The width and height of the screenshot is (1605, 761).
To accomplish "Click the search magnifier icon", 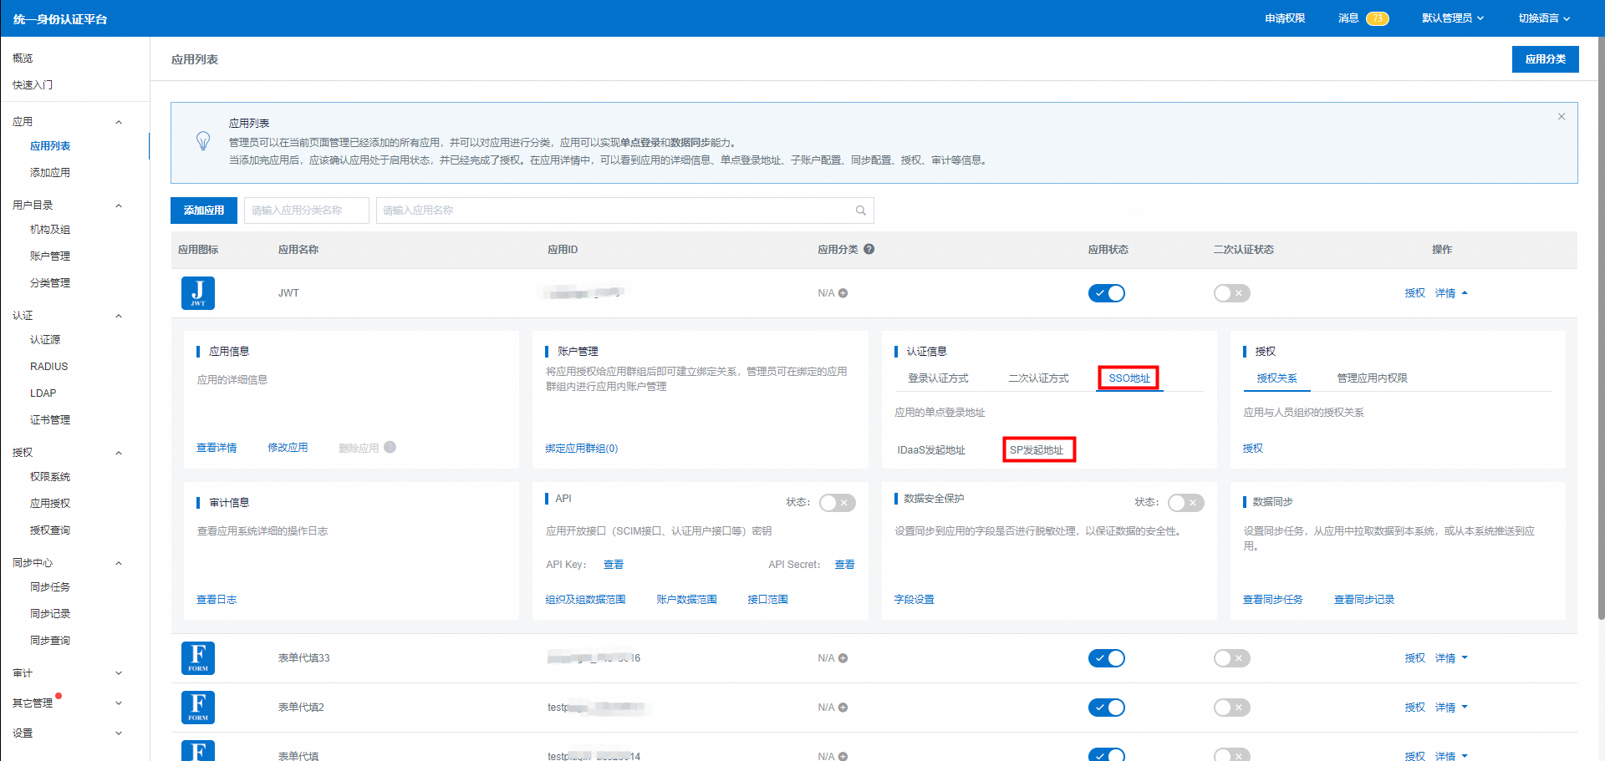I will 860,211.
